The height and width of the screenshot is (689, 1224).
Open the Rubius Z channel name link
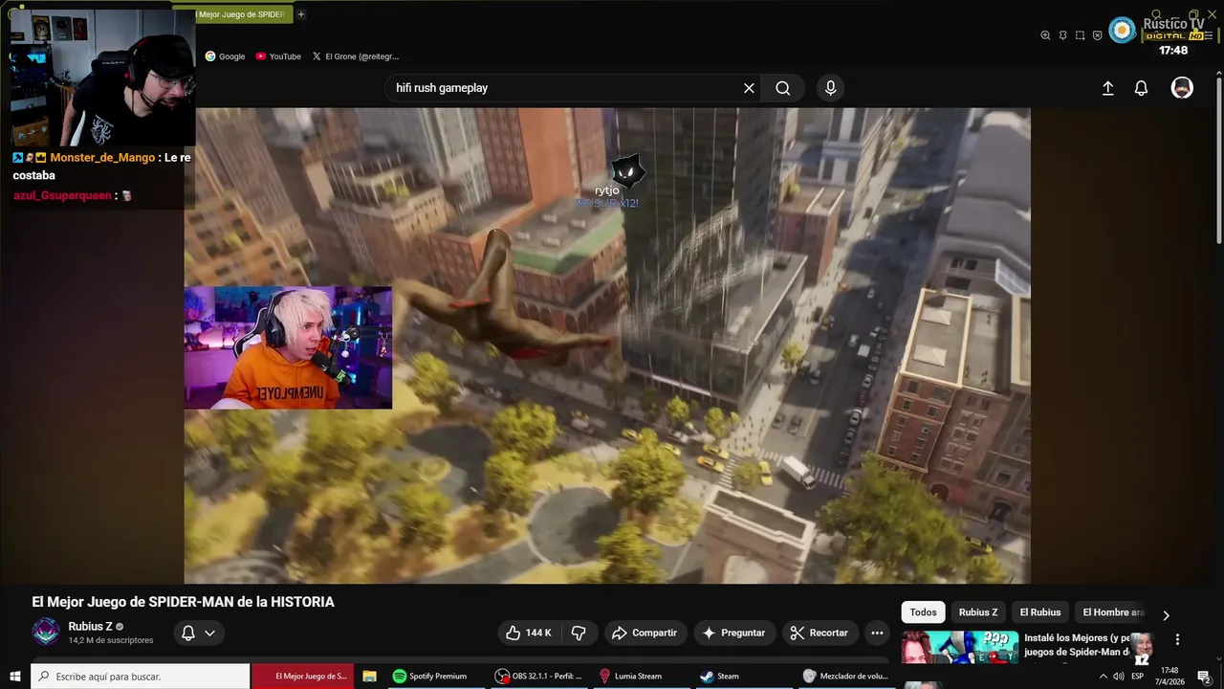[91, 627]
